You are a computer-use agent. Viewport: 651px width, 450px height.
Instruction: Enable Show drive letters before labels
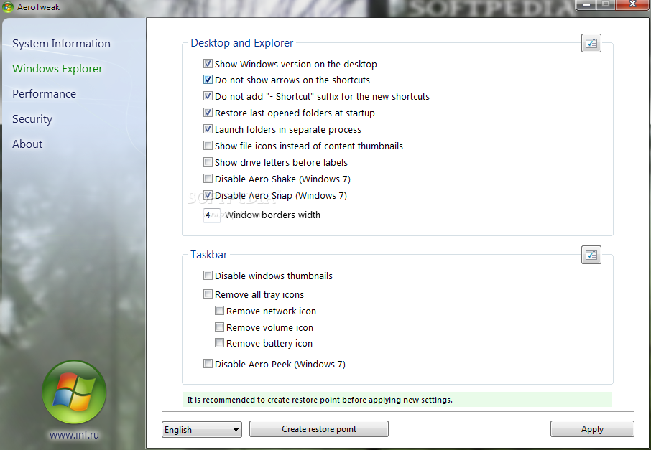coord(208,162)
